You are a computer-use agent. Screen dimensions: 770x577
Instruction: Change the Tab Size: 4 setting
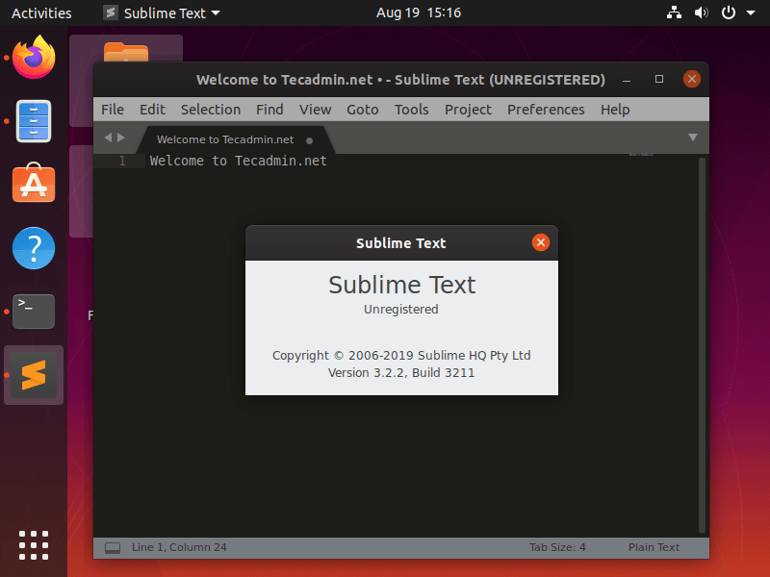point(557,547)
